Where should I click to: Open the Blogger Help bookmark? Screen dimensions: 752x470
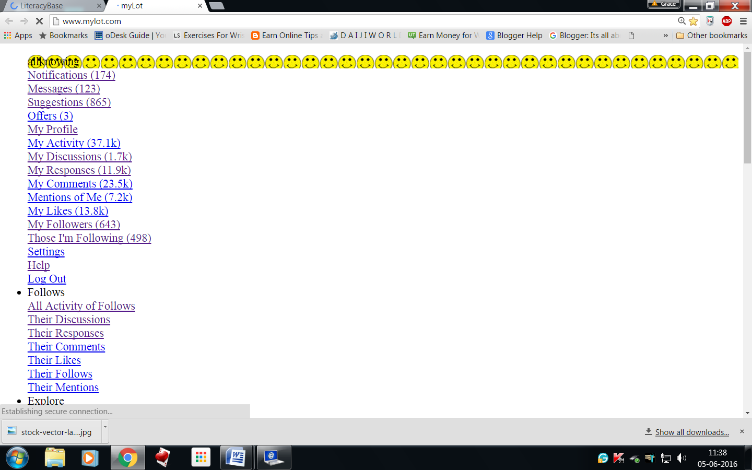point(514,36)
